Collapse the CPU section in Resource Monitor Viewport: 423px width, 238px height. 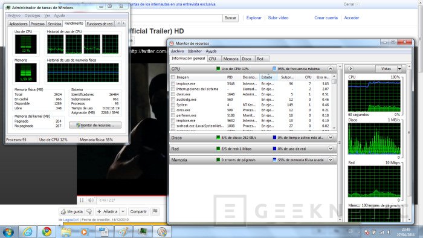pos(331,69)
